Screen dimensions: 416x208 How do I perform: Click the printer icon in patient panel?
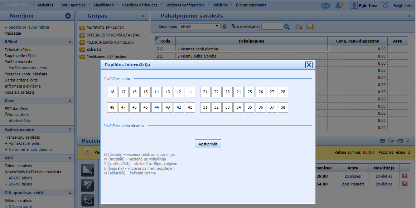(x=400, y=140)
